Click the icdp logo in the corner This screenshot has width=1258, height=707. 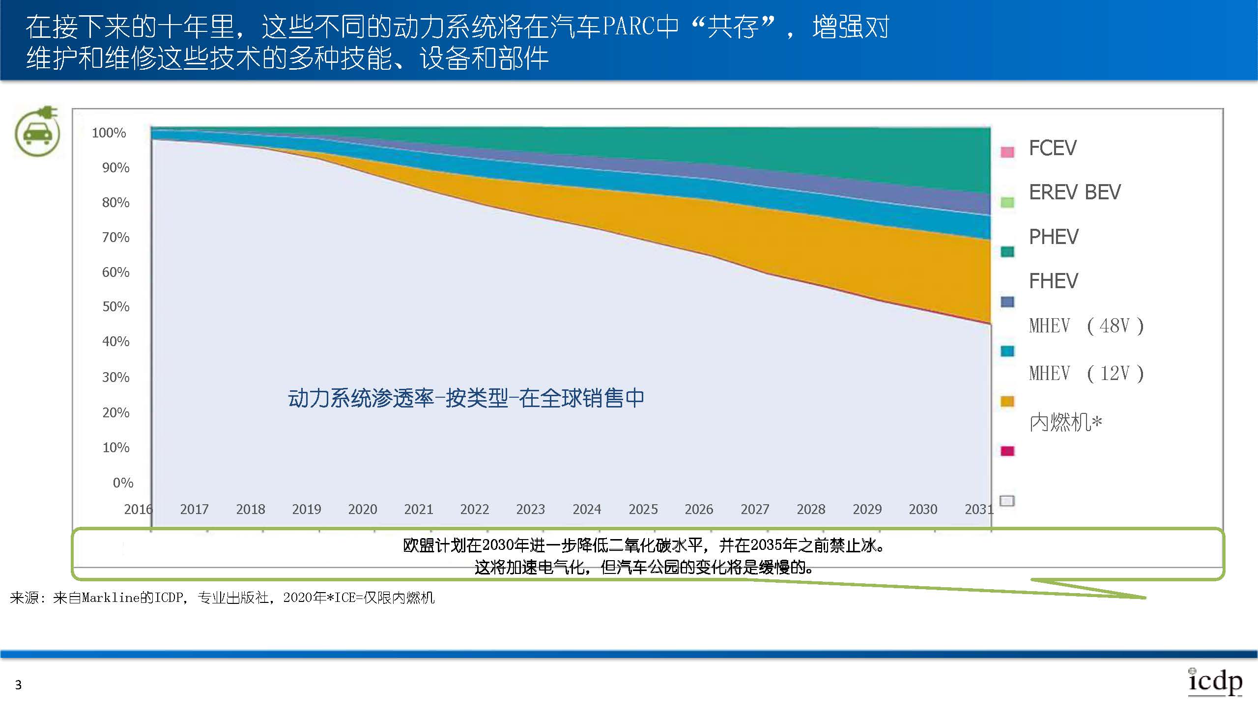1215,682
